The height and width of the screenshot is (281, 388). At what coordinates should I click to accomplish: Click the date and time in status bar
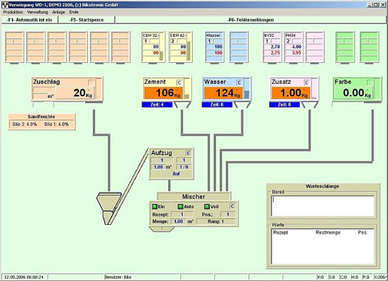(24, 277)
